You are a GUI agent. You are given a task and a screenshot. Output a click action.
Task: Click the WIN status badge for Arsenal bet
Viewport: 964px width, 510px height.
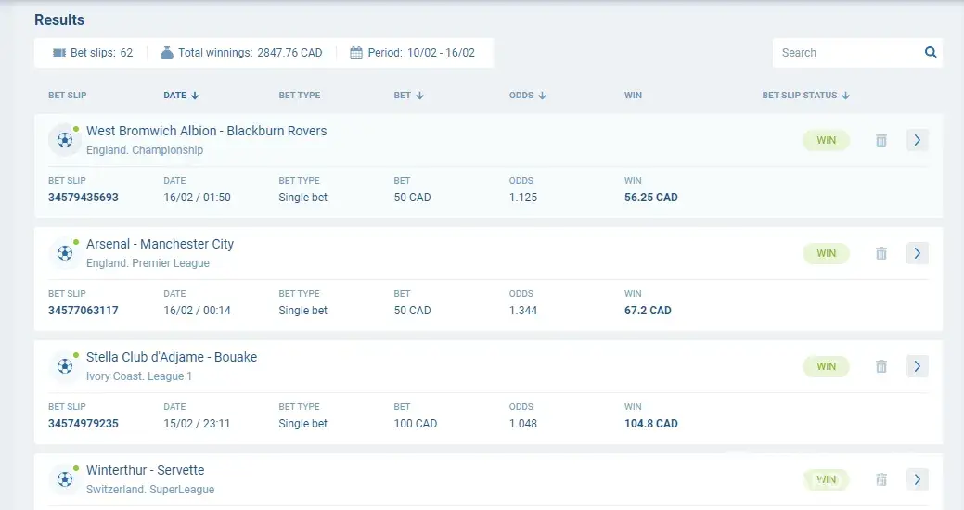(x=826, y=253)
